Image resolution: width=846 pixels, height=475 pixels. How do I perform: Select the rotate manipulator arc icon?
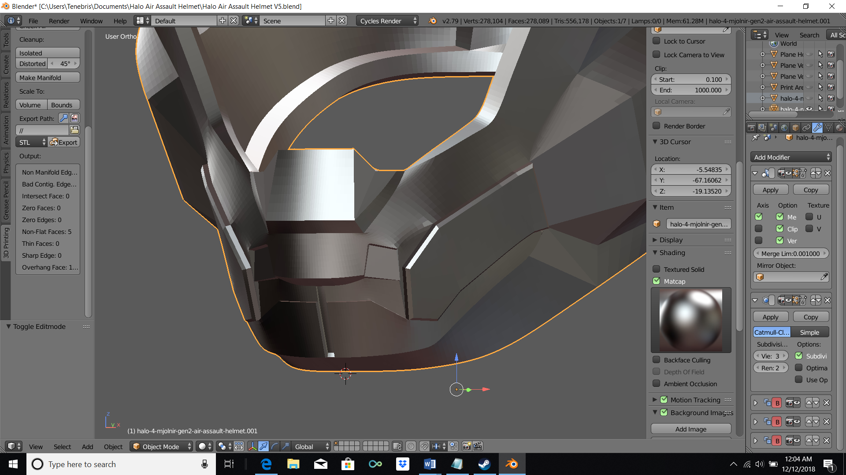pyautogui.click(x=275, y=446)
